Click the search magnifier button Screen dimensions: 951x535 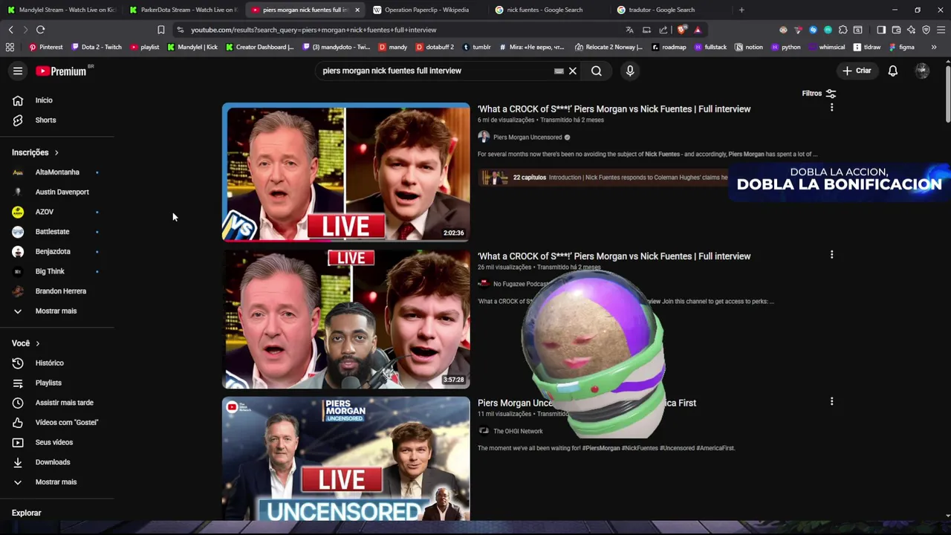[x=597, y=71]
